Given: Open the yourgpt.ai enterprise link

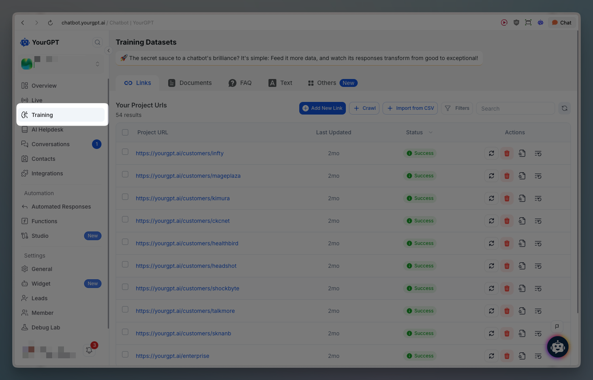Looking at the screenshot, I should click(x=173, y=356).
